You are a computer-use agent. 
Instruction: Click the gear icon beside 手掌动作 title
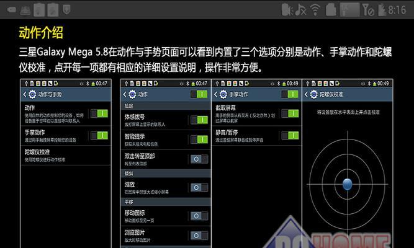[x=223, y=94]
